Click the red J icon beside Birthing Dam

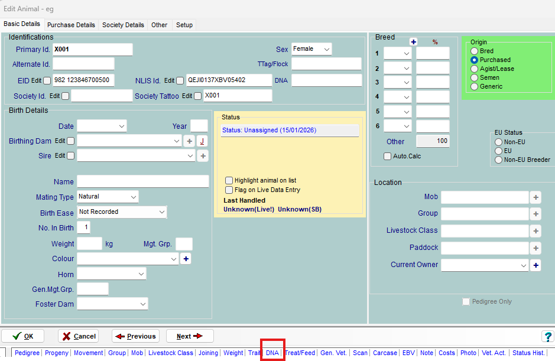202,141
